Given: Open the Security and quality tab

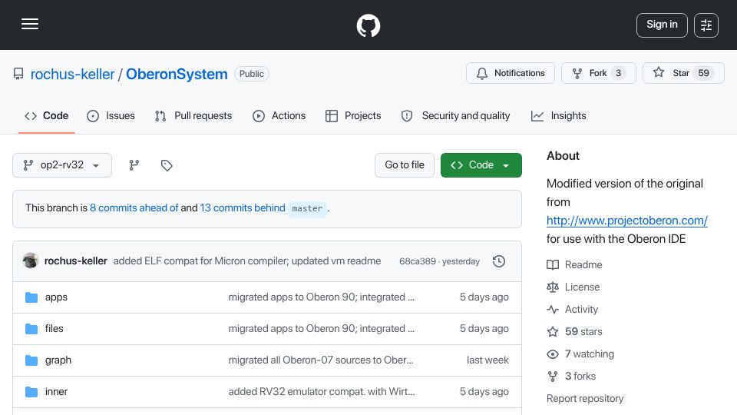Looking at the screenshot, I should [455, 116].
